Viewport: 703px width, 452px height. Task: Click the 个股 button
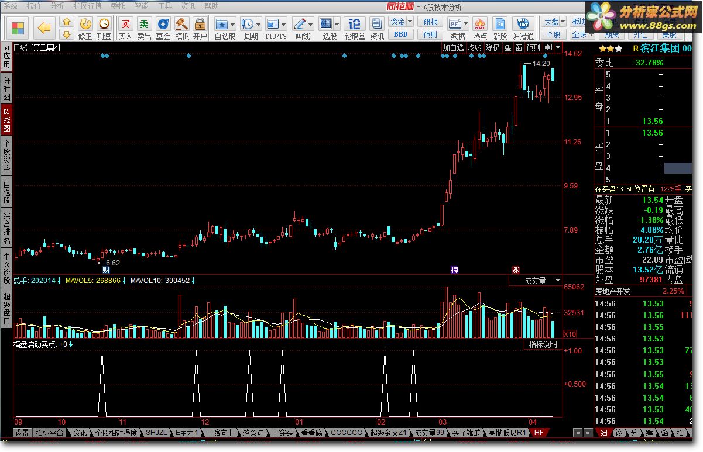(x=554, y=34)
